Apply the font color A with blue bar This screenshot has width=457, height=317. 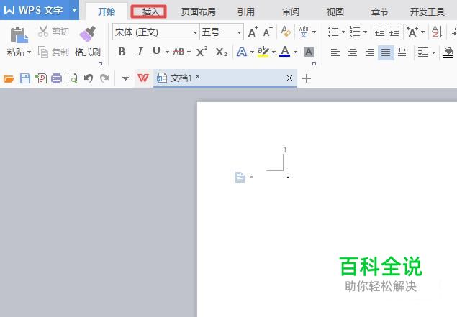285,52
